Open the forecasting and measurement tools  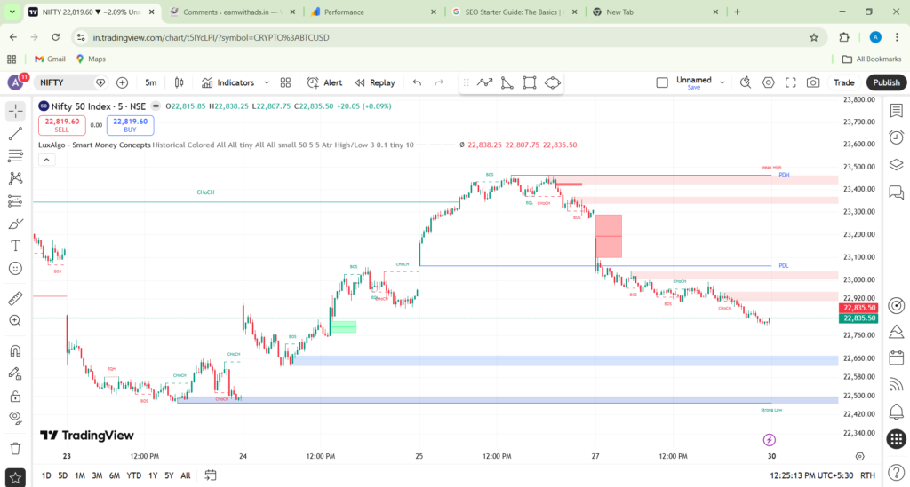coord(16,201)
